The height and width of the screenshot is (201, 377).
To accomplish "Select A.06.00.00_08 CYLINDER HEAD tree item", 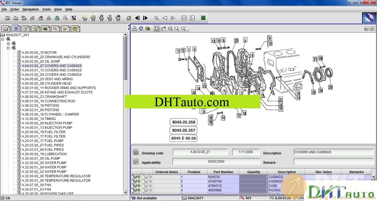I will pyautogui.click(x=47, y=83).
